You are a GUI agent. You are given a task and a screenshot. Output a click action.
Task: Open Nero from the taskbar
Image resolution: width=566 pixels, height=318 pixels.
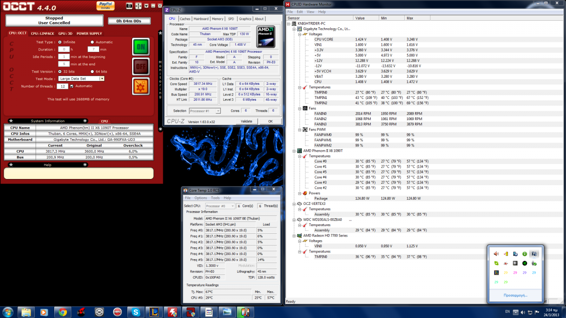point(118,312)
